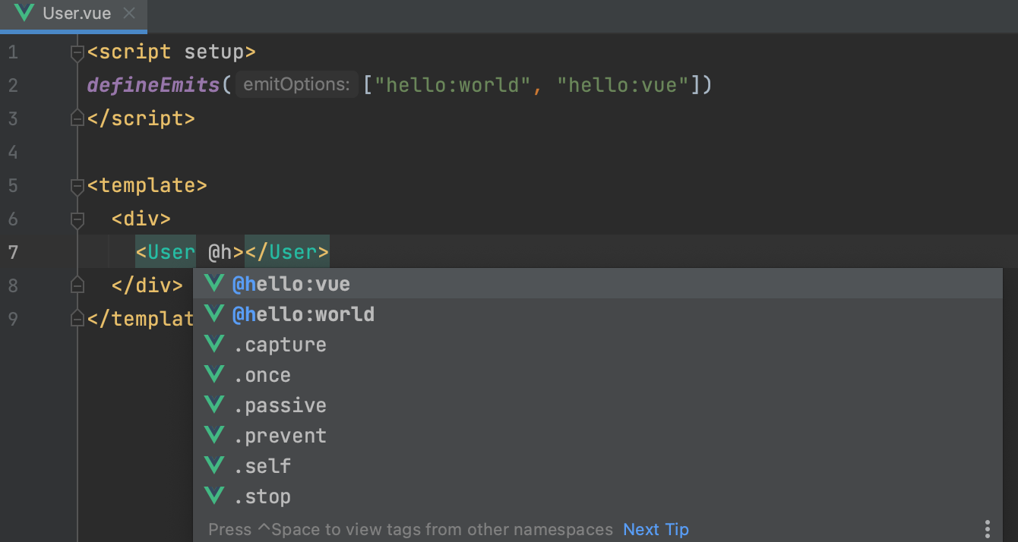The width and height of the screenshot is (1018, 542).
Task: Choose the @hello:world completion item
Action: click(303, 314)
